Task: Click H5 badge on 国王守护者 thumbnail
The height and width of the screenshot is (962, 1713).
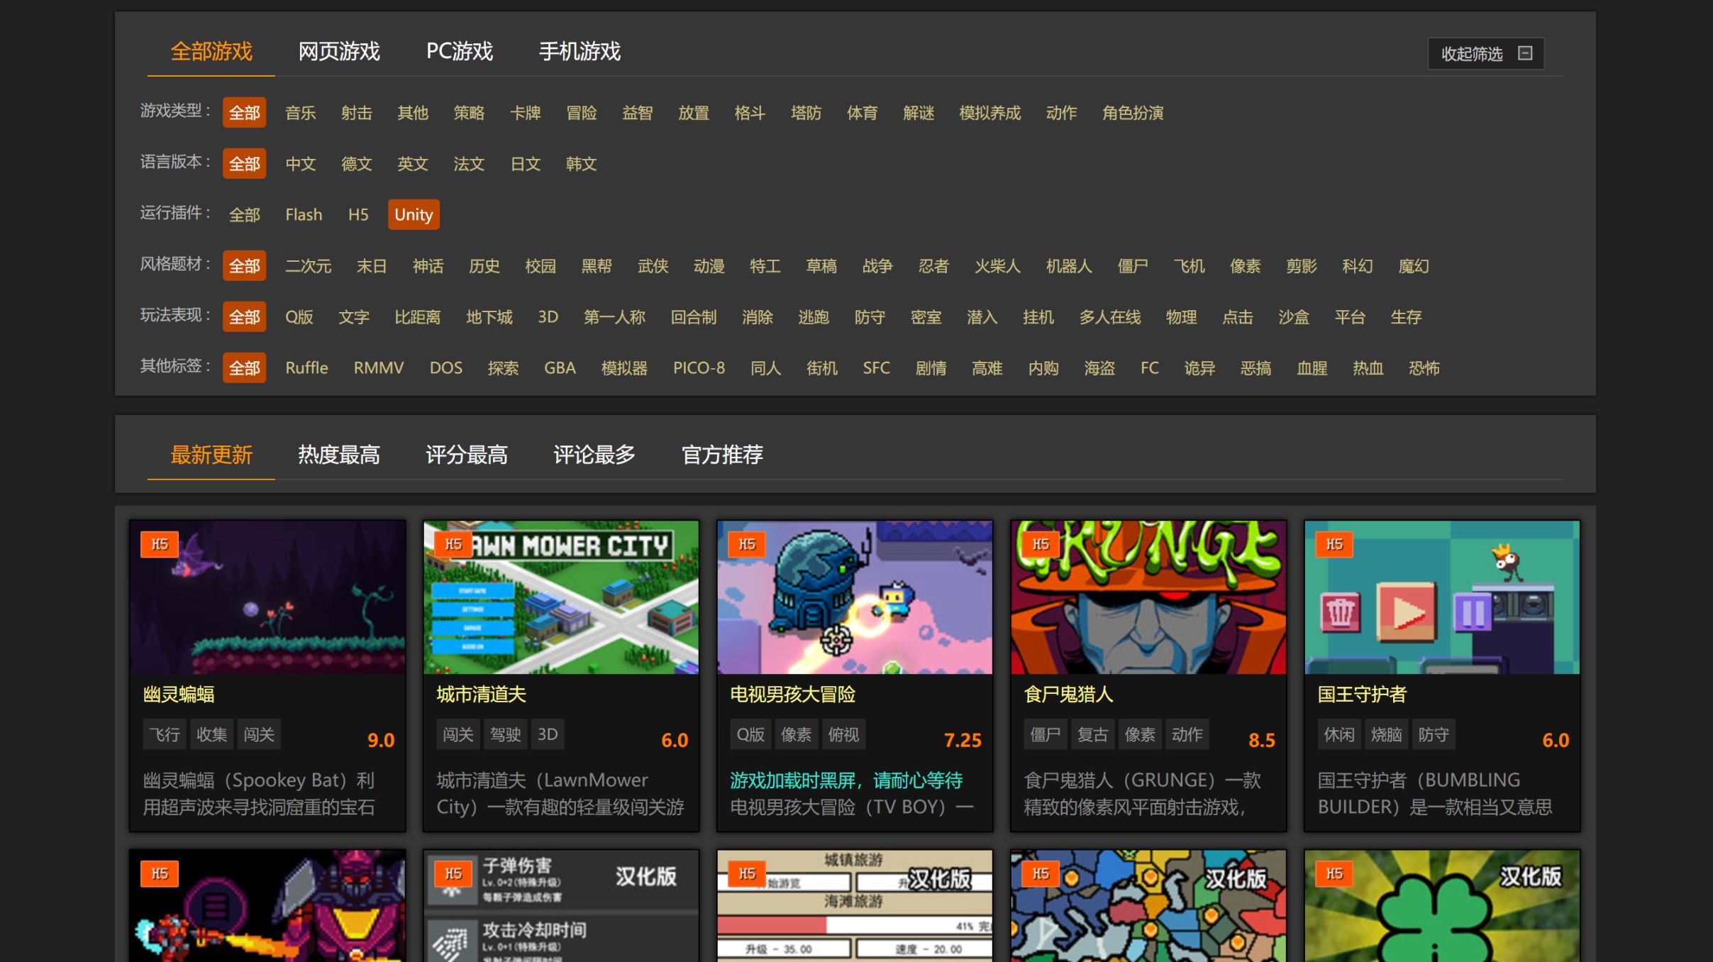Action: pos(1334,544)
